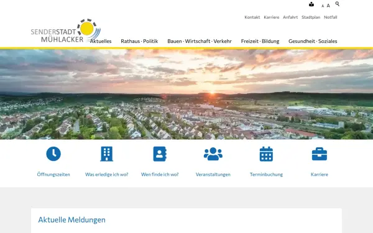Viewport: 373px width, 233px height.
Task: Click the Karriere text under the briefcase
Action: pyautogui.click(x=320, y=174)
